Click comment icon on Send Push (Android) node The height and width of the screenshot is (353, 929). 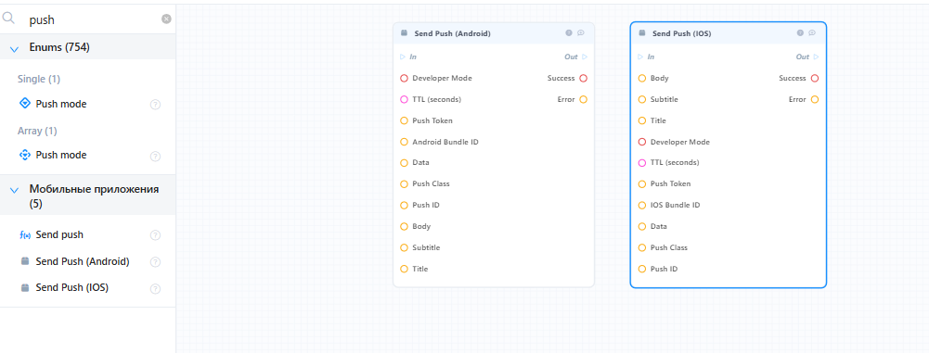(581, 33)
